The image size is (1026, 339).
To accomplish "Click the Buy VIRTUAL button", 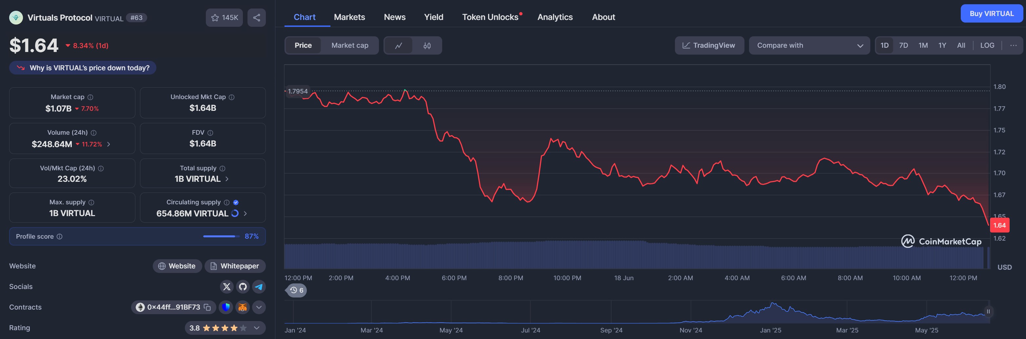I will click(991, 13).
